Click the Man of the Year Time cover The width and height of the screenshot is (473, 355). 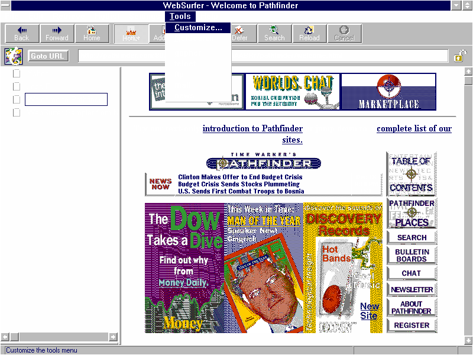tap(264, 268)
